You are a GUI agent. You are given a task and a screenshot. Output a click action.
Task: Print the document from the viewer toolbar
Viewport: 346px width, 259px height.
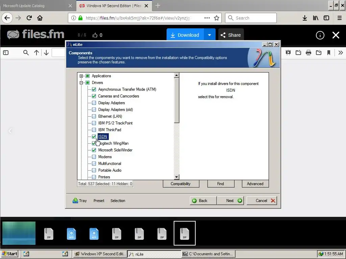pyautogui.click(x=308, y=53)
